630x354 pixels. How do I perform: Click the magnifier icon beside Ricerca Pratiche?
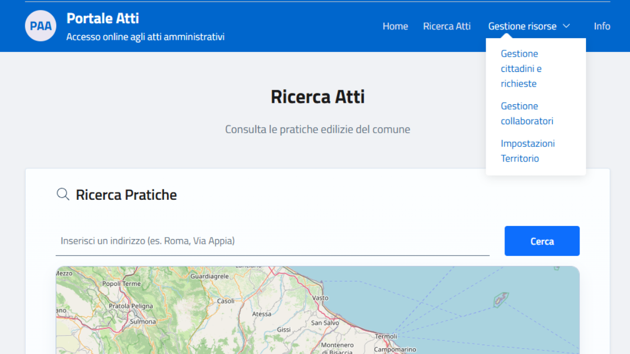point(63,195)
